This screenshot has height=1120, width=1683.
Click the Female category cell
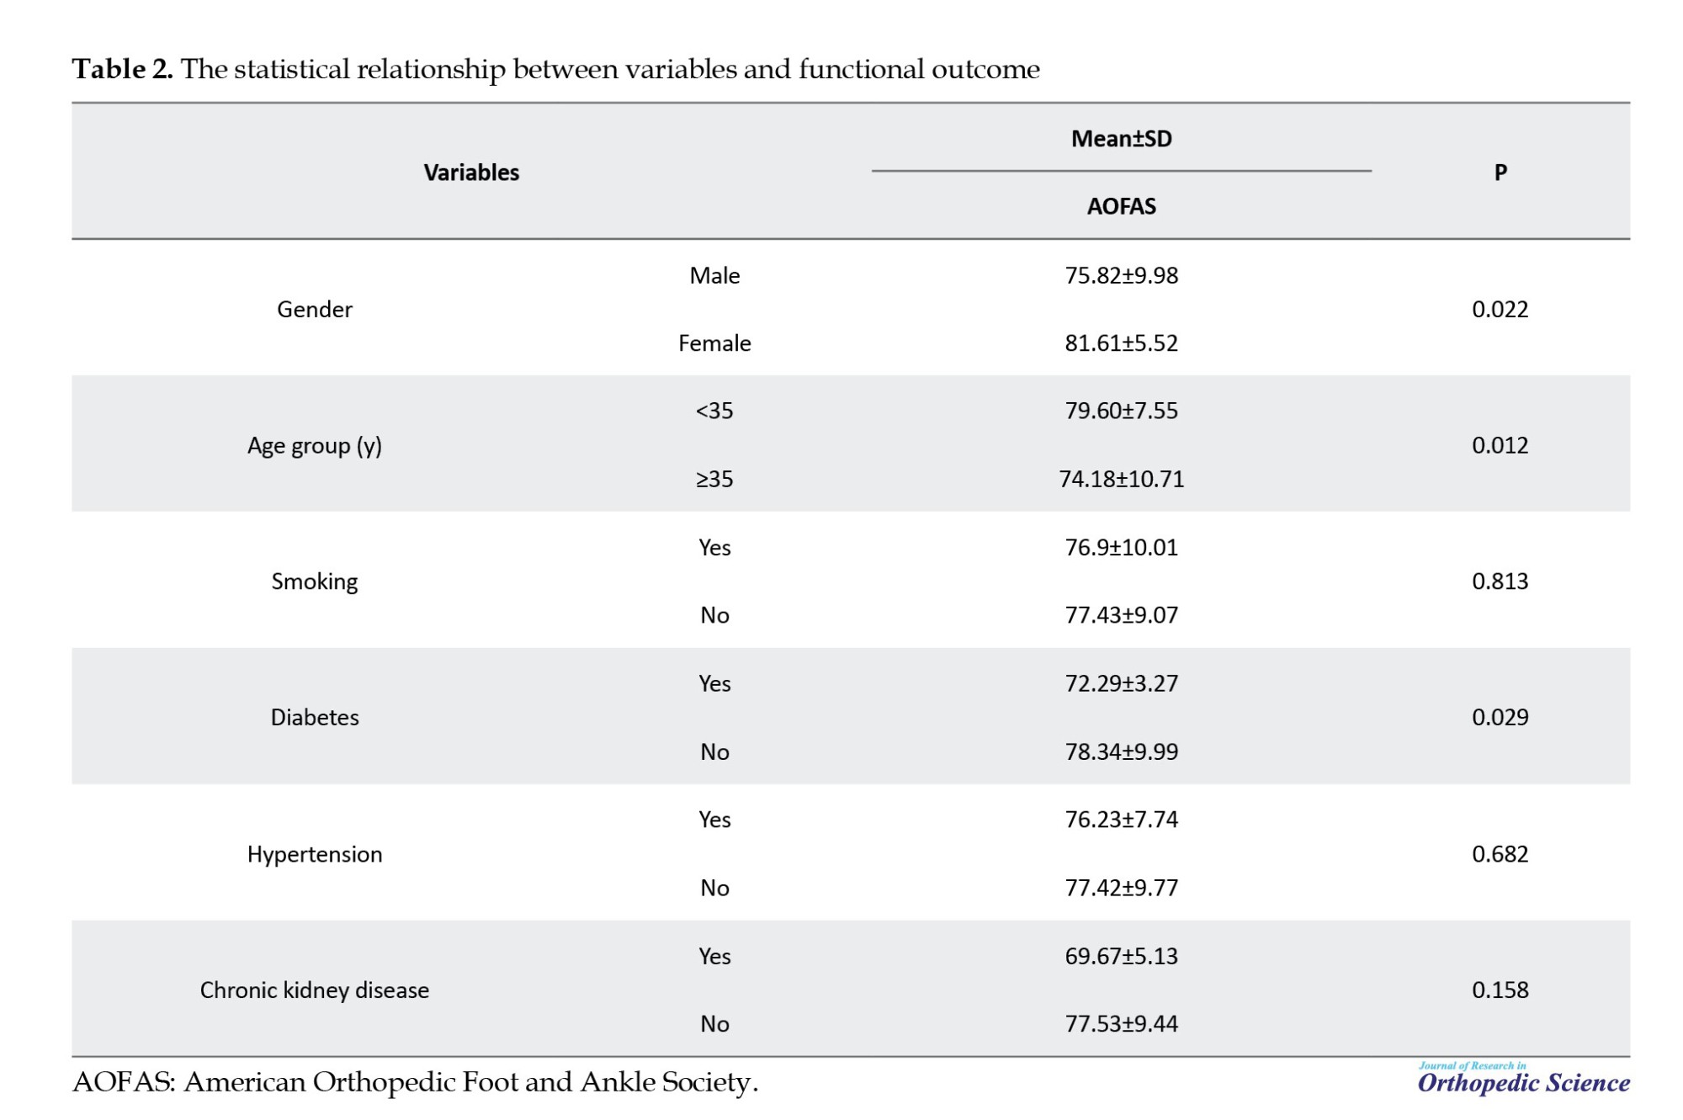pos(714,343)
